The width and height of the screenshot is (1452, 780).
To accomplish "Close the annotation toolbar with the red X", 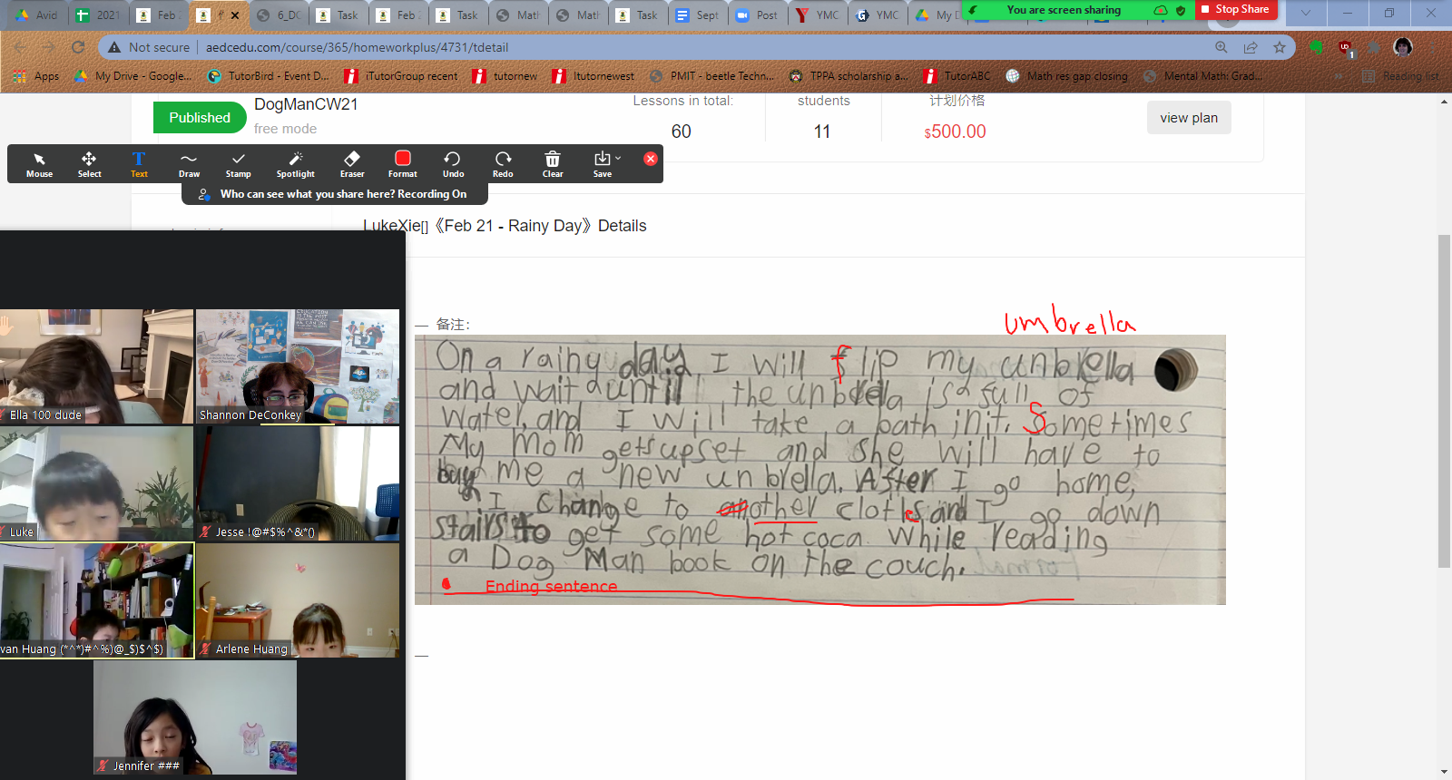I will [651, 159].
